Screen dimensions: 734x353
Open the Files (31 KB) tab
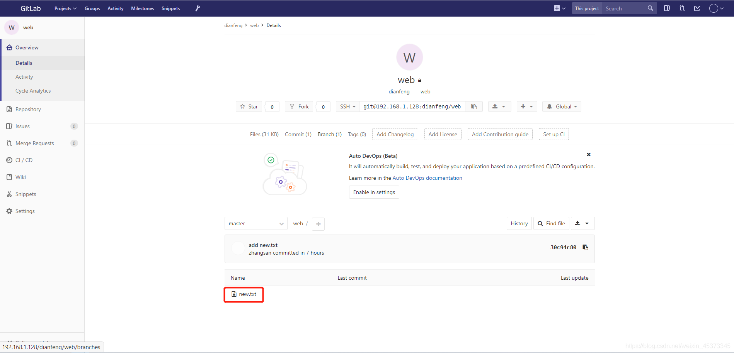pyautogui.click(x=264, y=134)
